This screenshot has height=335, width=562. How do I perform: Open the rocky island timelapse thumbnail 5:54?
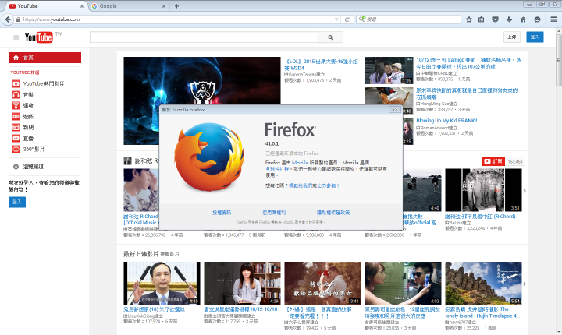tap(483, 283)
